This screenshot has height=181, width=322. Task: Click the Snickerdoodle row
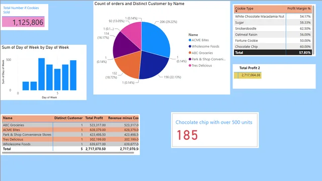coord(273,28)
